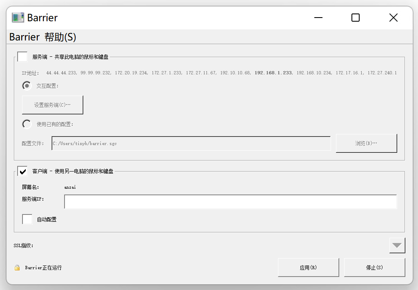Select the 交互配置 radio button
Screen dimensions: 418x290
pos(27,86)
